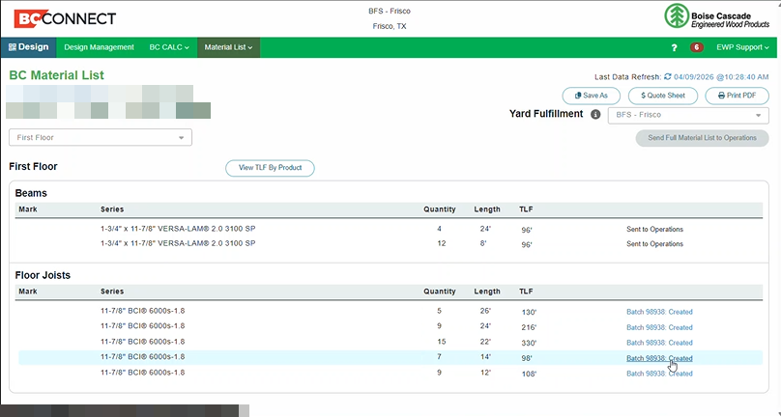
Task: Open the EWP Support user menu
Action: (x=742, y=47)
